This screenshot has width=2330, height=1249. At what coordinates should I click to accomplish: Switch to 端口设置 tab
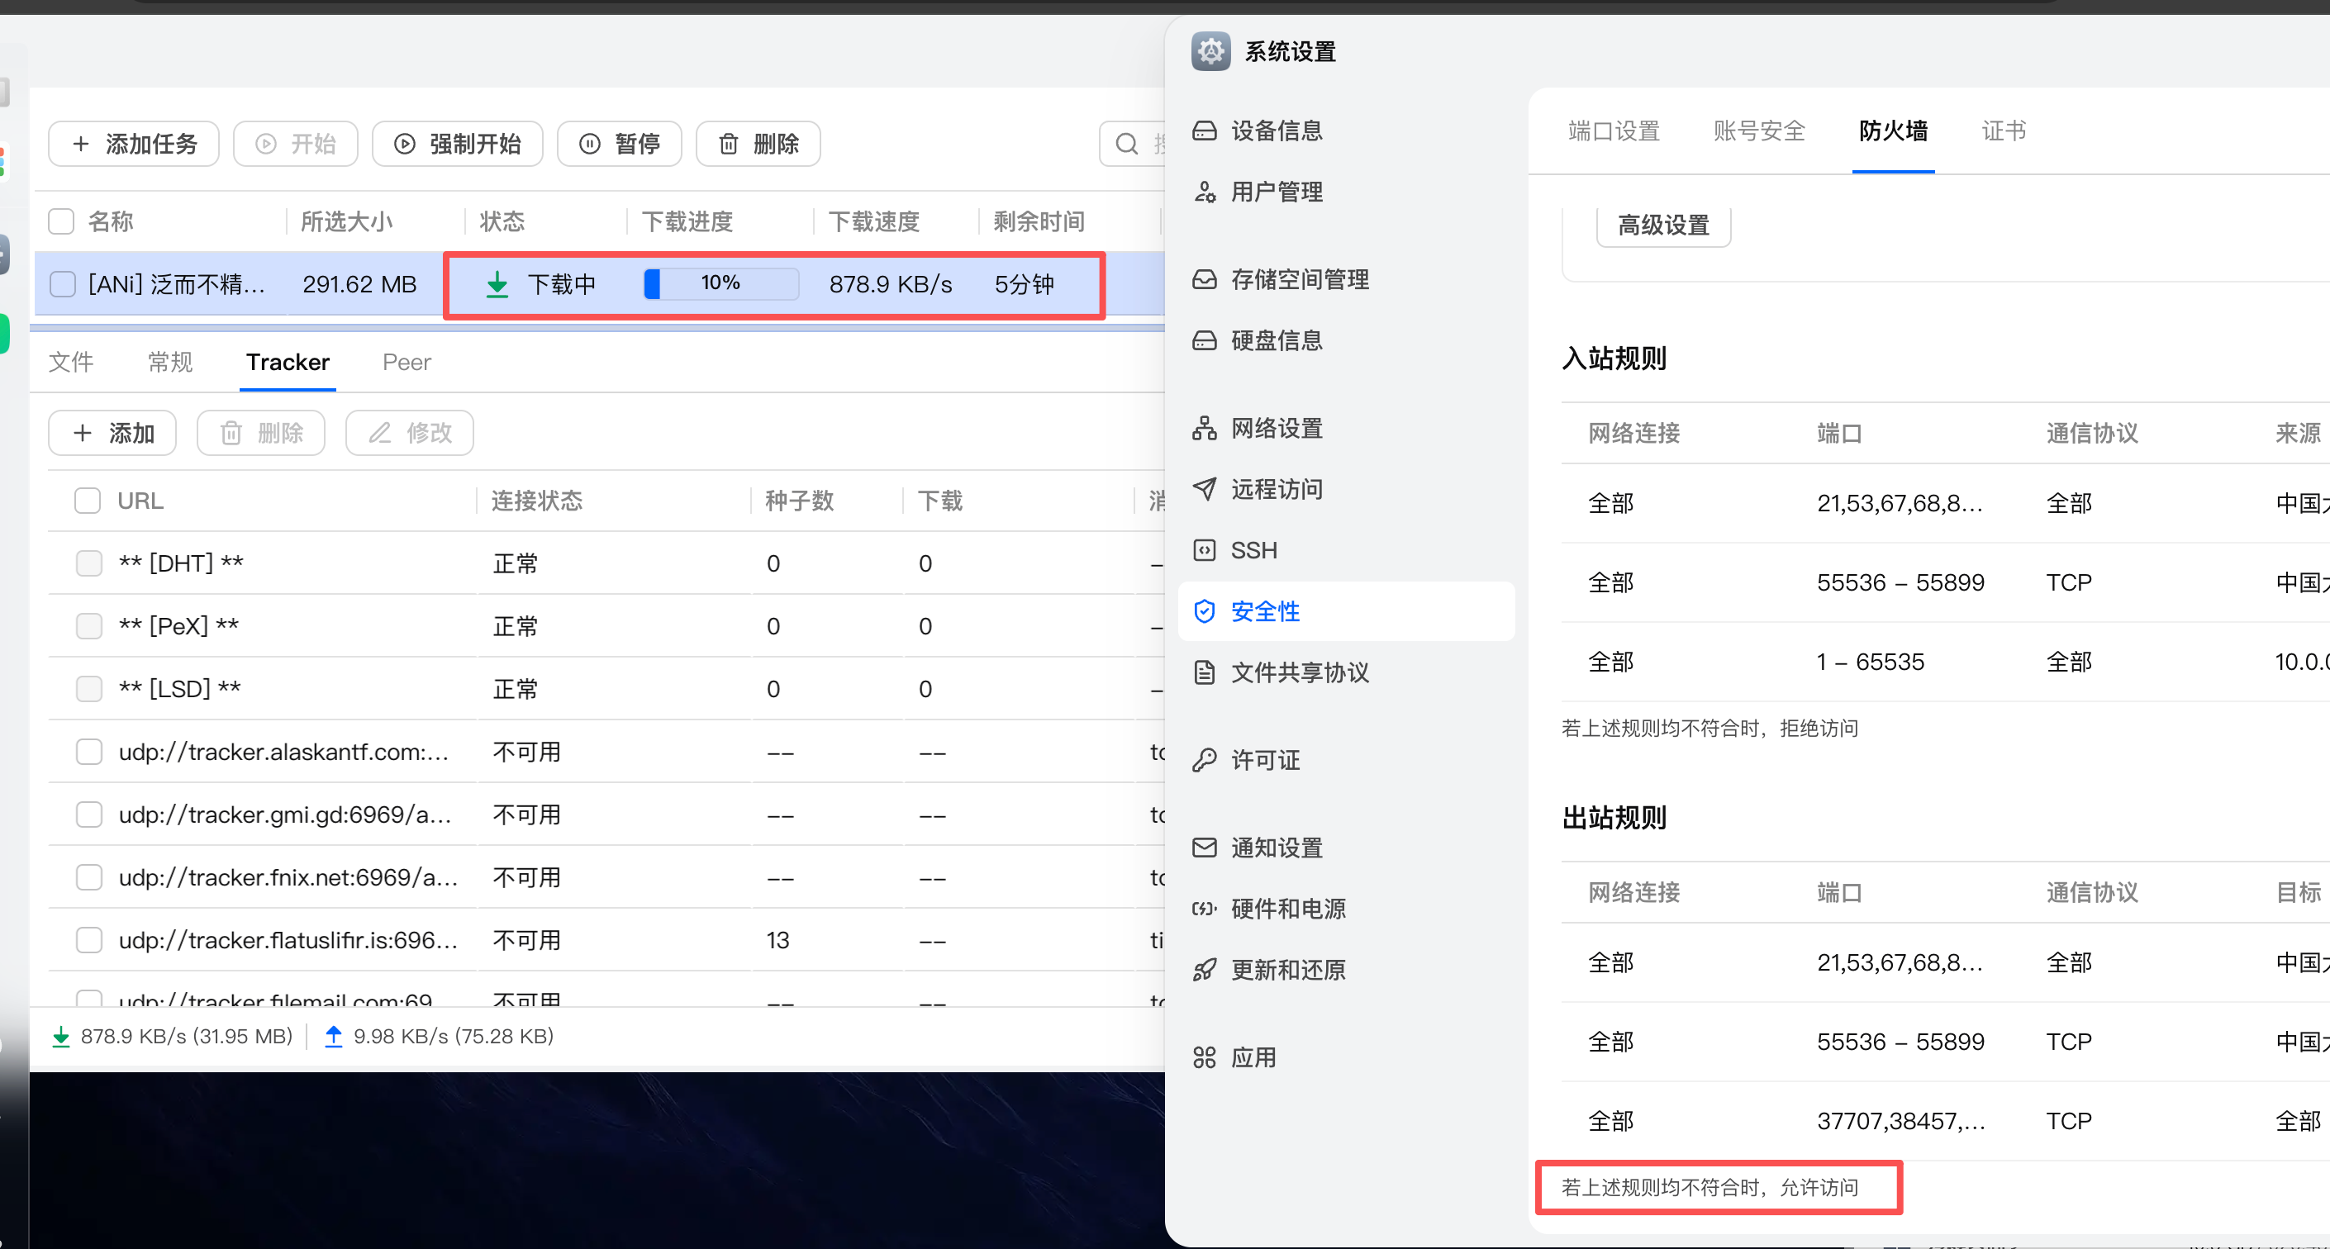point(1614,131)
